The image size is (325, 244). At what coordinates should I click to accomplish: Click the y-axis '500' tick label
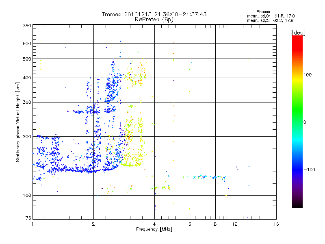[27, 59]
